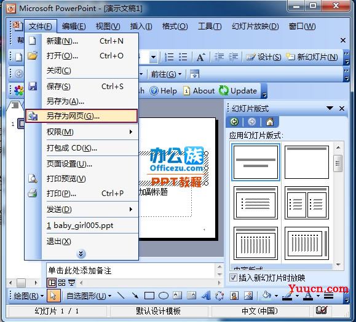Toggle Normal view button at bottom left
The image size is (356, 322).
52,283
